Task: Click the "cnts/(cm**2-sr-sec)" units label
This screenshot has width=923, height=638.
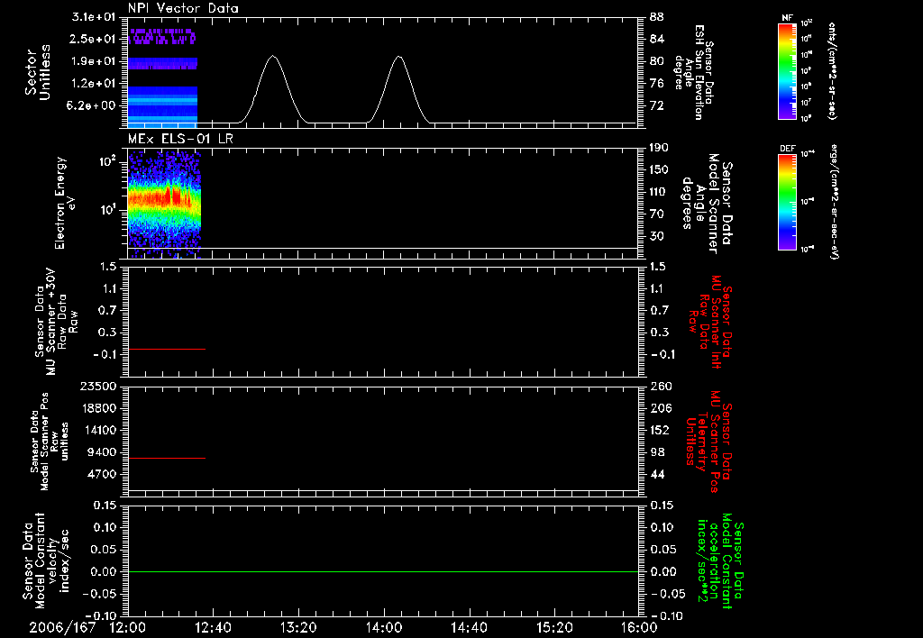Action: (x=832, y=71)
